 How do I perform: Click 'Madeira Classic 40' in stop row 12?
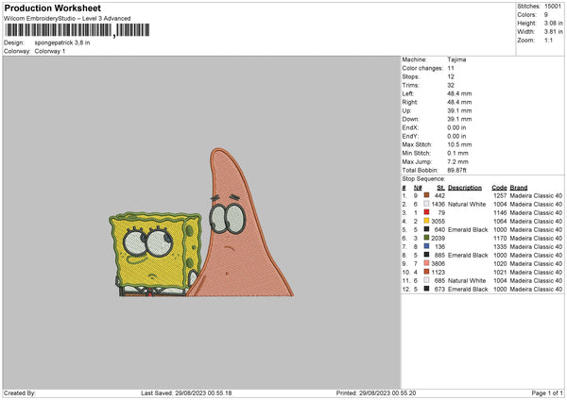[x=536, y=290]
